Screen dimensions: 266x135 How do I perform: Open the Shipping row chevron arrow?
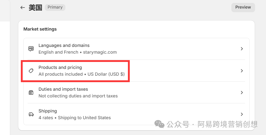point(242,114)
